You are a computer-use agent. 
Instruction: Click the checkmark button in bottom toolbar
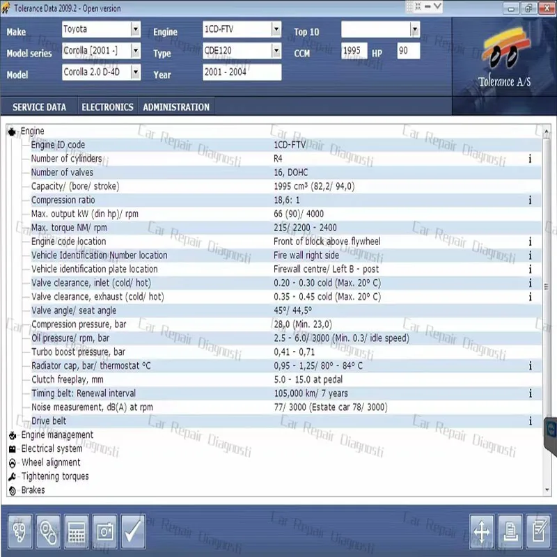pos(133,531)
